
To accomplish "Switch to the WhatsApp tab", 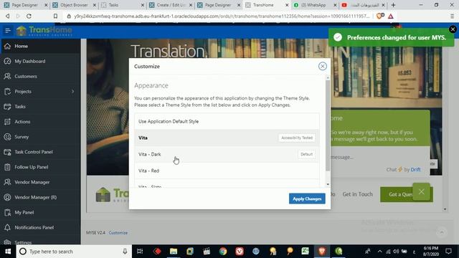I will [x=315, y=5].
